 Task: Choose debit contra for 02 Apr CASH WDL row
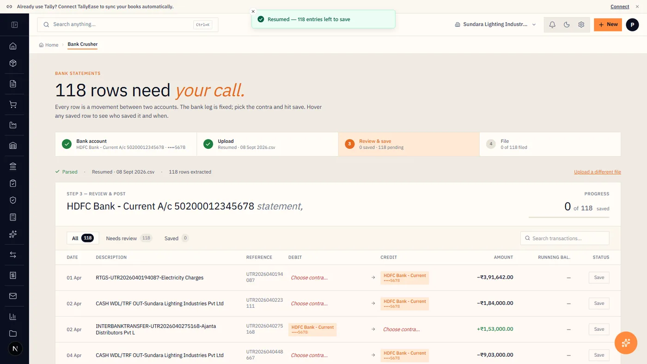pyautogui.click(x=309, y=303)
